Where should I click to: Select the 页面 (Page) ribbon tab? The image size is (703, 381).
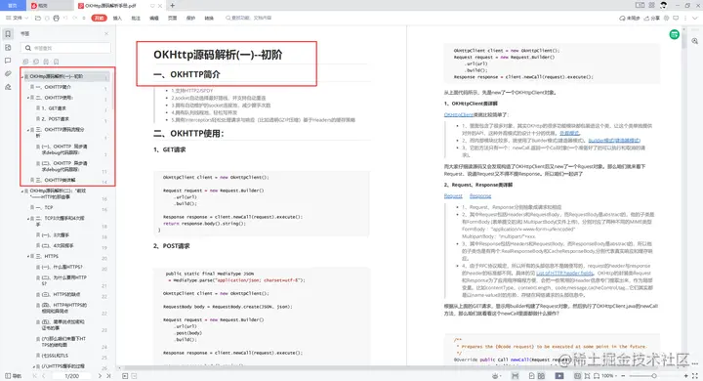[x=172, y=18]
